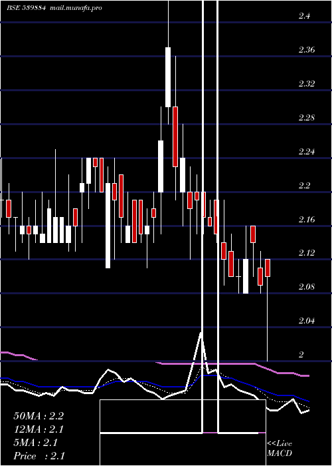Select the 2.08 price axis label

pos(307,287)
